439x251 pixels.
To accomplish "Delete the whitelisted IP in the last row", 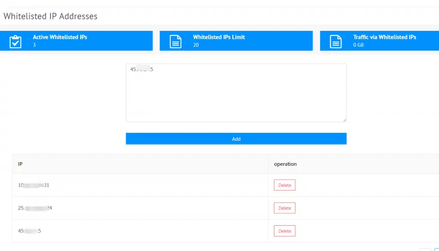I will click(x=285, y=231).
